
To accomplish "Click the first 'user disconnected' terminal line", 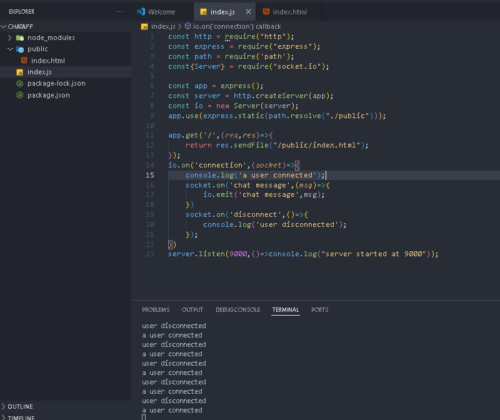I will [x=174, y=326].
